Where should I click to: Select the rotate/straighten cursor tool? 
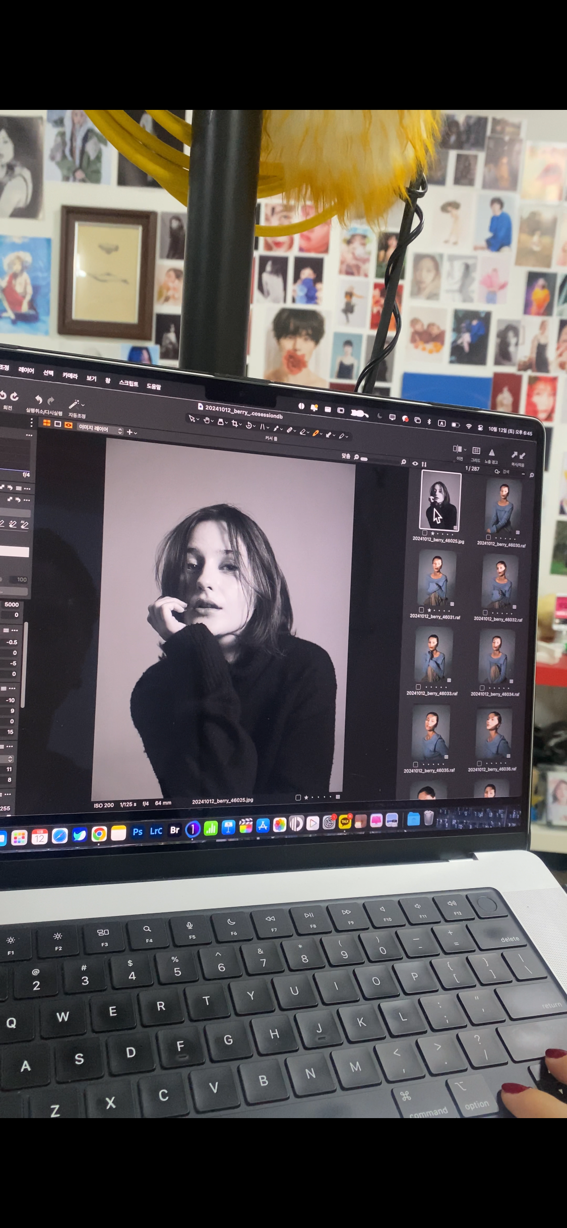tap(249, 425)
